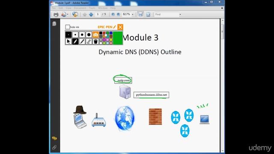Open the Document menu
The height and width of the screenshot is (154, 274).
pos(80,8)
